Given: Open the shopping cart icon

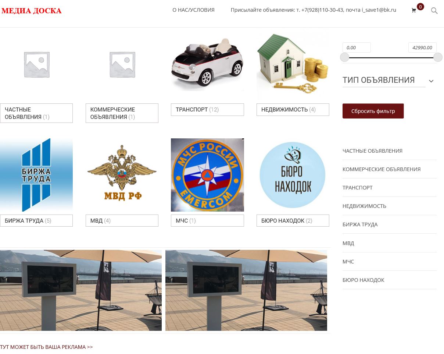Looking at the screenshot, I should point(414,11).
